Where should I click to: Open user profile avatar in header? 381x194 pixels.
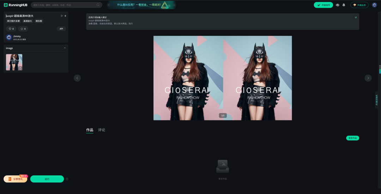coord(374,5)
